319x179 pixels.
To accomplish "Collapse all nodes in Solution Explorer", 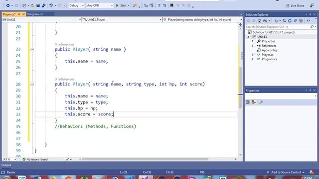I will tap(295, 21).
